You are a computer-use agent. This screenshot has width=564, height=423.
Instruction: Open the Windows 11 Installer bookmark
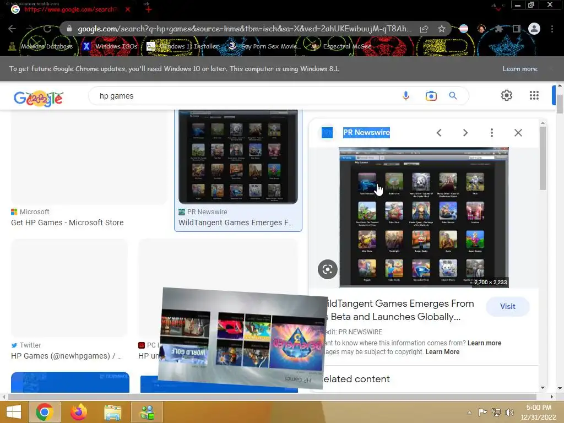(183, 46)
